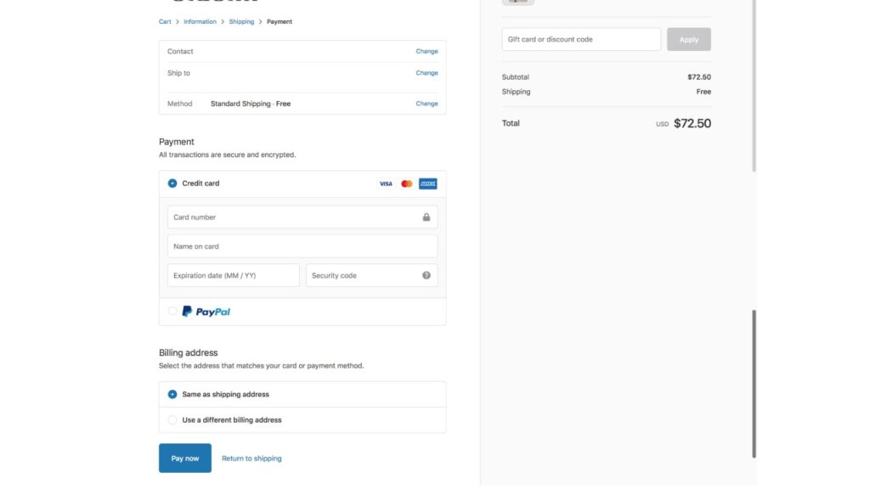Click the Pay now button

point(184,458)
